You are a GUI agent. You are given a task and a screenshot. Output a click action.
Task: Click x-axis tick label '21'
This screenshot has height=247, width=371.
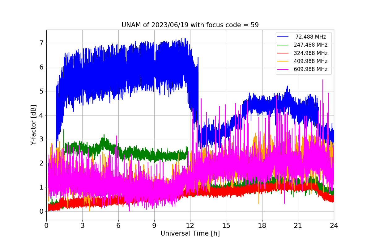(298, 225)
